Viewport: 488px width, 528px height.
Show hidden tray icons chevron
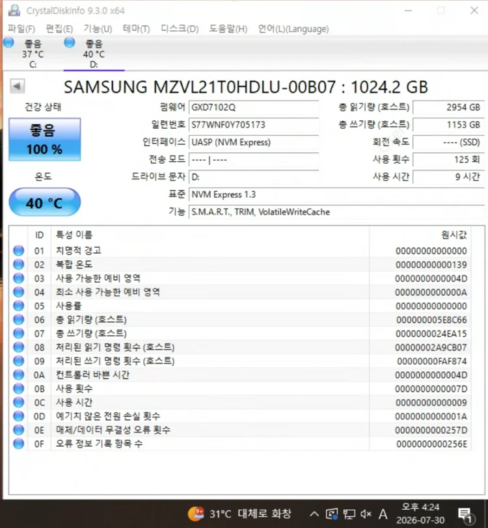314,514
